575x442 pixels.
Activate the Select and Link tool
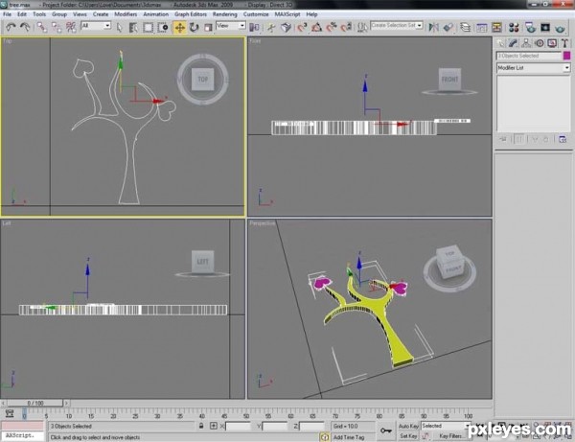tap(42, 28)
